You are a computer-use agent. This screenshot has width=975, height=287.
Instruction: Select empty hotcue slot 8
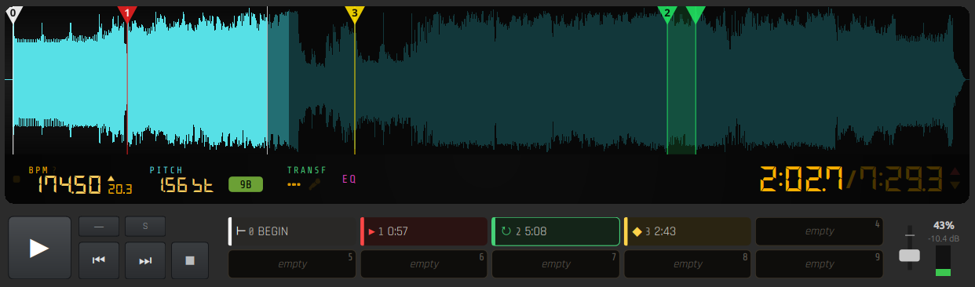point(688,264)
